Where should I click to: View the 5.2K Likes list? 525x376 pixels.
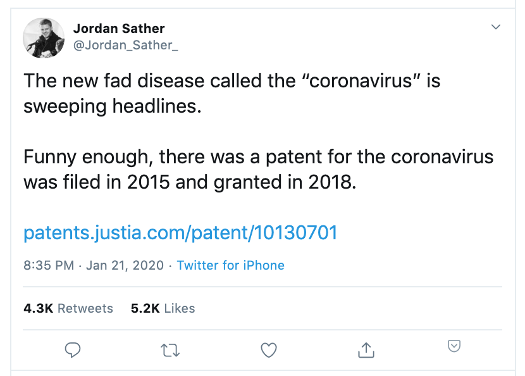163,308
